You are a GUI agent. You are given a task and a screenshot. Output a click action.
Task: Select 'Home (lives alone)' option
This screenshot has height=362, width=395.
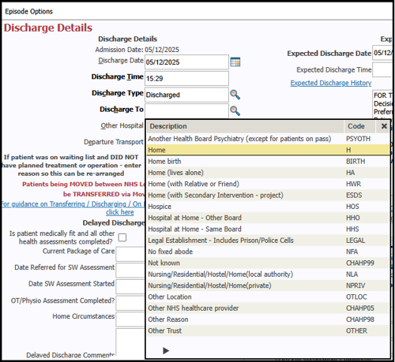pos(268,173)
